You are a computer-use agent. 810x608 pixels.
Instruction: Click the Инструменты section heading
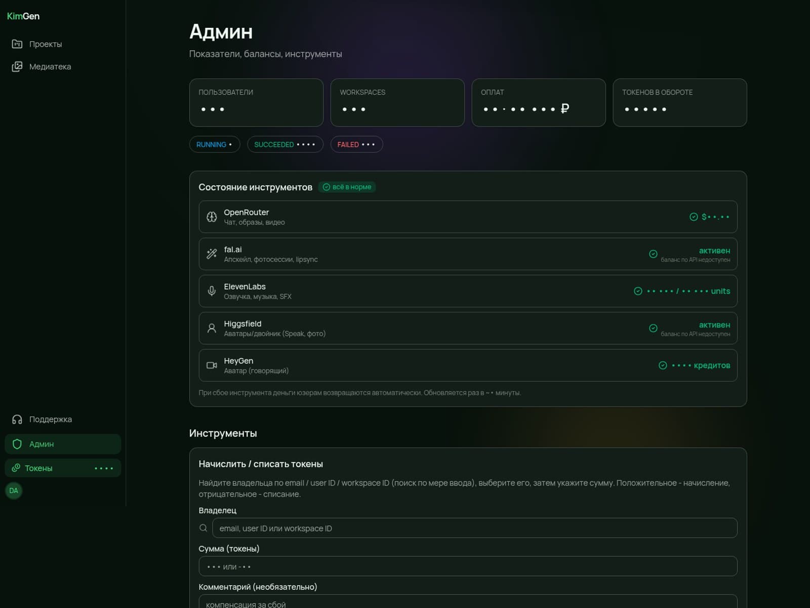223,433
